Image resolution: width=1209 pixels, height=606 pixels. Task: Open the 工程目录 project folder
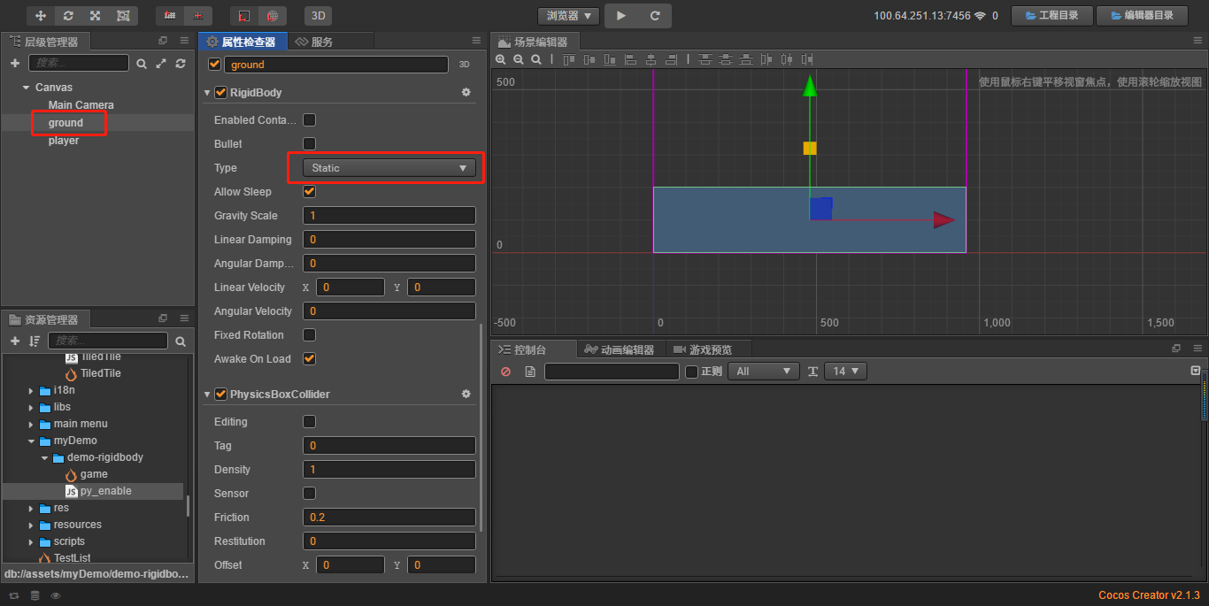(x=1051, y=16)
